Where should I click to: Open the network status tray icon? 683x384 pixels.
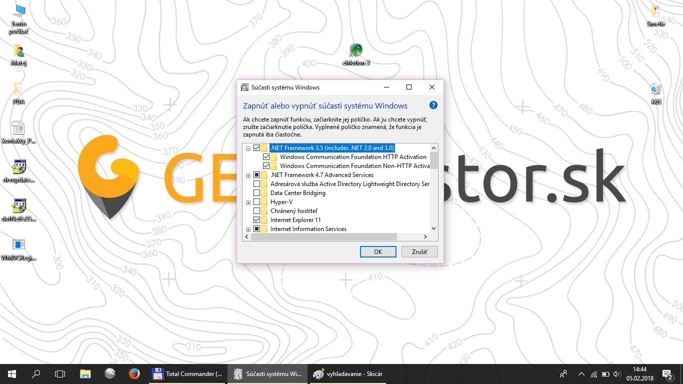coord(594,373)
